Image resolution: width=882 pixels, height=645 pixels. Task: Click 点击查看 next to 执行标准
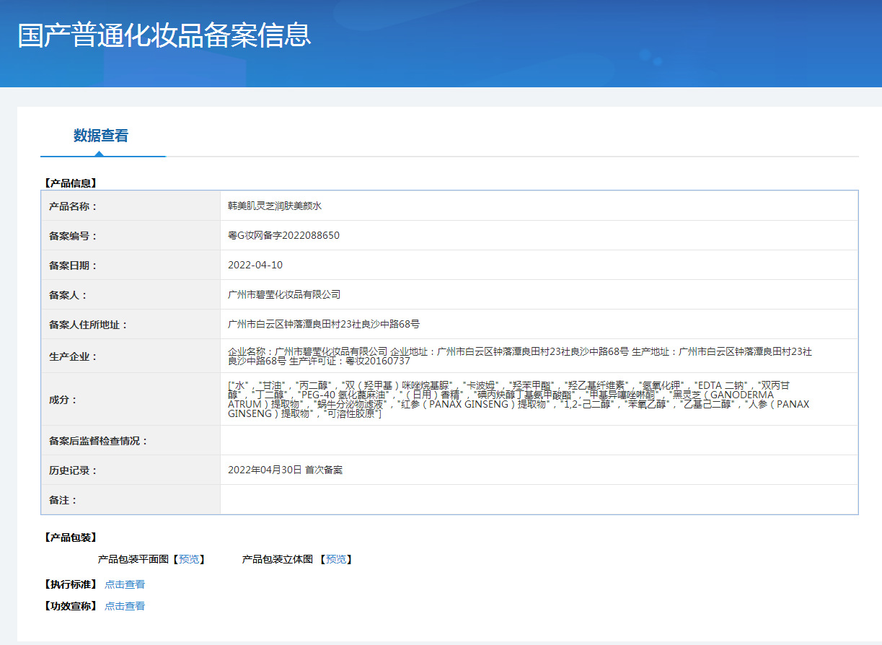125,584
